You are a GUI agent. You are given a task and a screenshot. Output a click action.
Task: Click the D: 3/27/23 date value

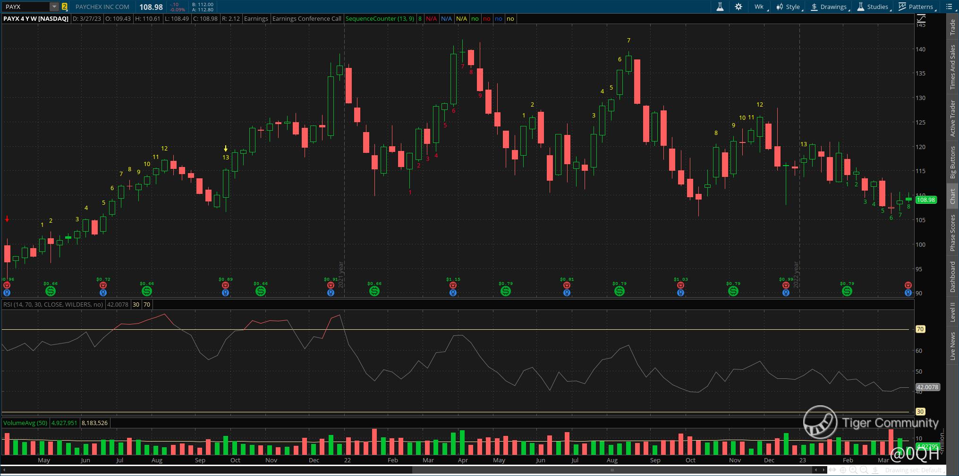coord(87,19)
